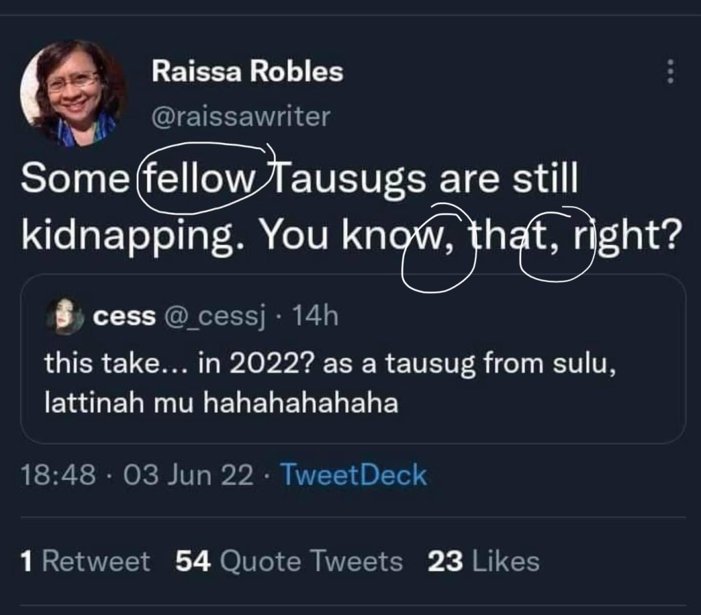This screenshot has width=701, height=615.
Task: Click the 18:48 tweet time
Action: tap(58, 475)
